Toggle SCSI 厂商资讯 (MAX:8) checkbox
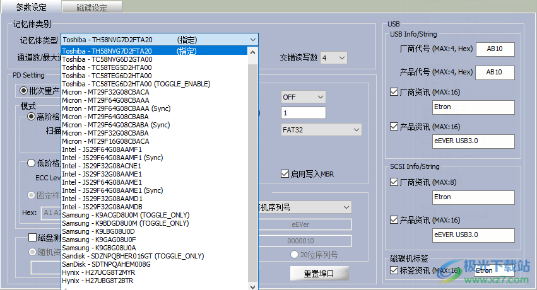 pyautogui.click(x=394, y=182)
